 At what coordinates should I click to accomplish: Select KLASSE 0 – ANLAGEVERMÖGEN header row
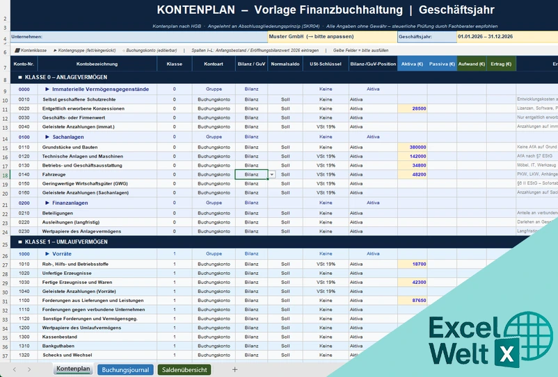(x=284, y=77)
